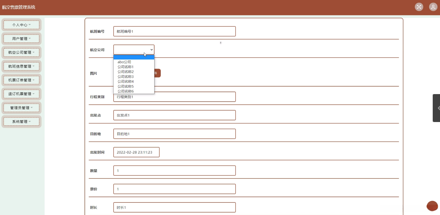This screenshot has height=215, width=440.
Task: Select the blank highlighted option in dropdown
Action: click(x=134, y=57)
